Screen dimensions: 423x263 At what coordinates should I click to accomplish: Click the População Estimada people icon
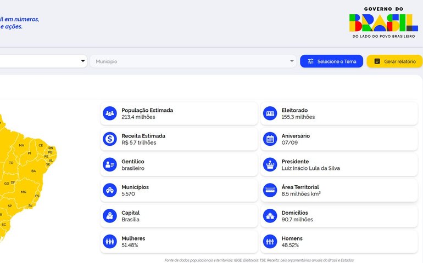(110, 113)
